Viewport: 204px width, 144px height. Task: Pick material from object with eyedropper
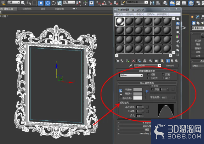130,66
